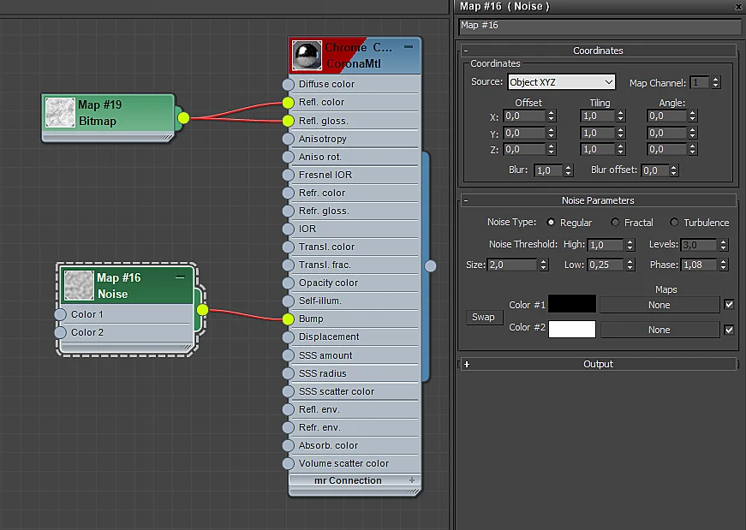Click the CoronaMtl output socket
Screen dimensions: 746x530
430,266
